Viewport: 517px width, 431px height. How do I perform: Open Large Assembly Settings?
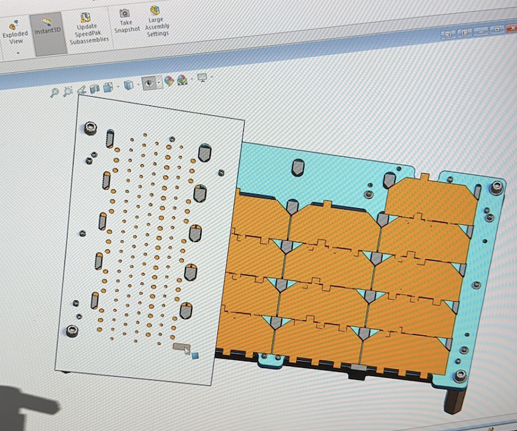(157, 21)
